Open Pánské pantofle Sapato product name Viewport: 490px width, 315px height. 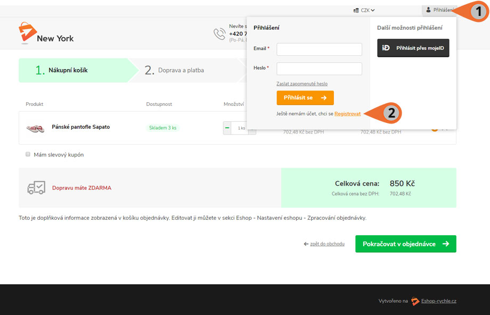(80, 127)
